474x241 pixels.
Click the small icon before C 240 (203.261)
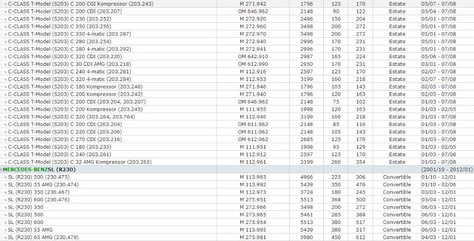point(5,155)
